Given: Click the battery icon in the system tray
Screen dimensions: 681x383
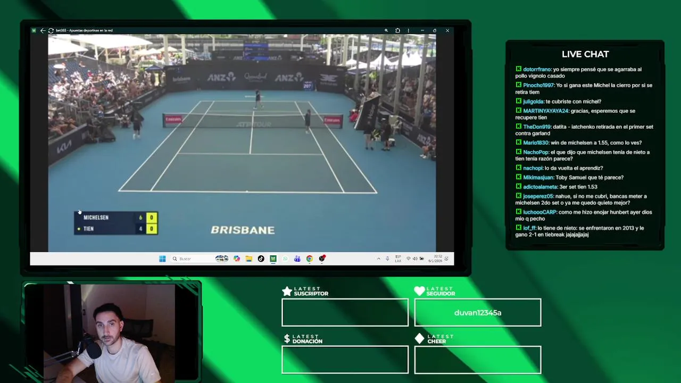Looking at the screenshot, I should tap(422, 259).
